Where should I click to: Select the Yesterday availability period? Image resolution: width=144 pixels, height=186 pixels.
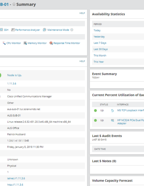(x=99, y=37)
